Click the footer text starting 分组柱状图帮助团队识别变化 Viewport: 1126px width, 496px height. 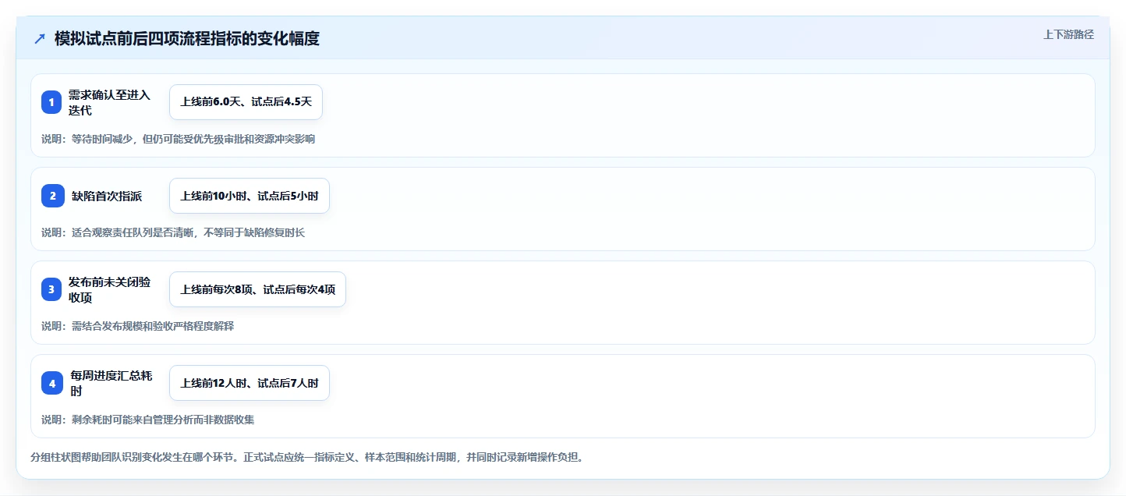[x=306, y=457]
